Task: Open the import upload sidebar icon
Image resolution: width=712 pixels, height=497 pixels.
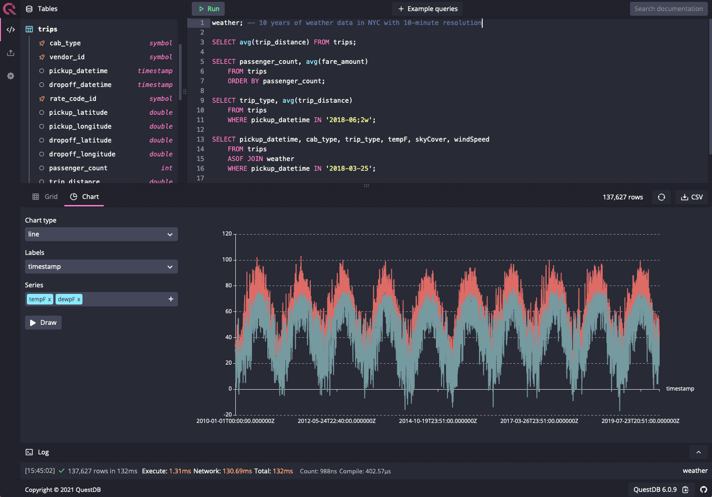Action: (11, 53)
